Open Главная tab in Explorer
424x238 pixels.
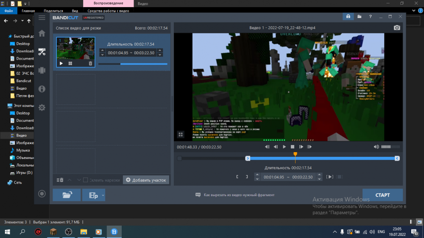(x=28, y=11)
